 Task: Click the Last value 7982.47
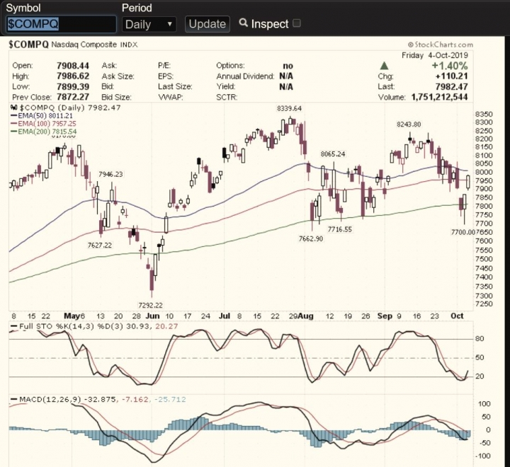pyautogui.click(x=451, y=86)
